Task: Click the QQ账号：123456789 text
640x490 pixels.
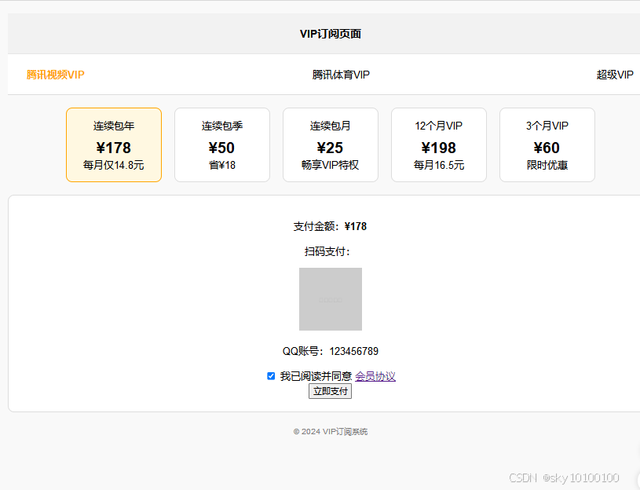Action: point(330,351)
